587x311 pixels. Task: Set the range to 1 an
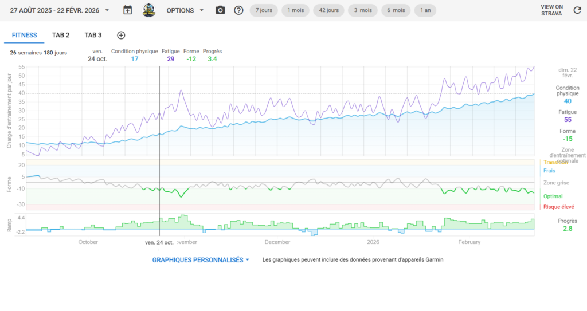tap(425, 10)
